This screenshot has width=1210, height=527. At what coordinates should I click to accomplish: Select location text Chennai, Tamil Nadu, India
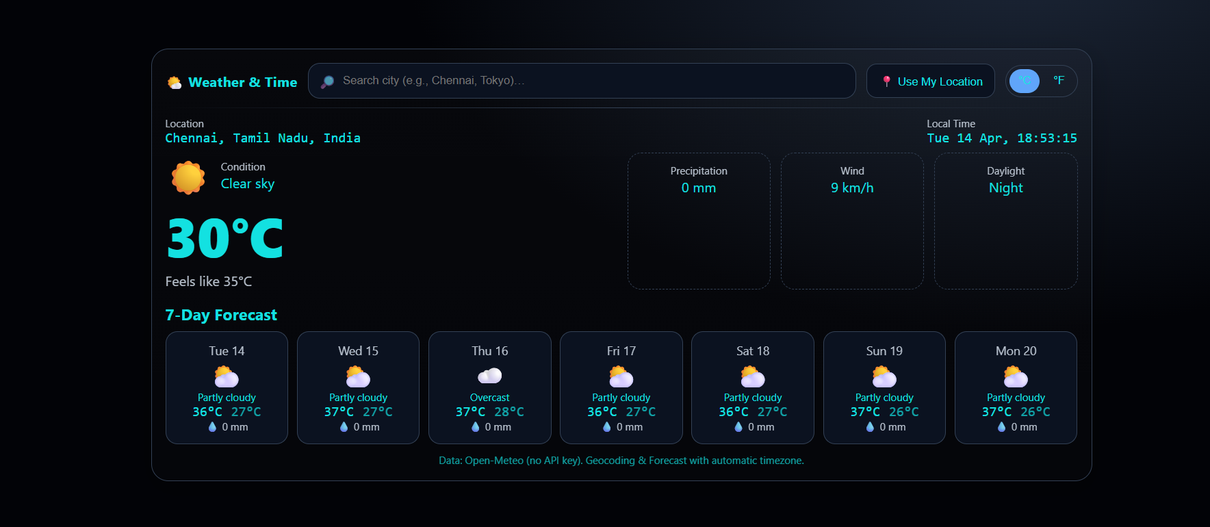tap(263, 138)
